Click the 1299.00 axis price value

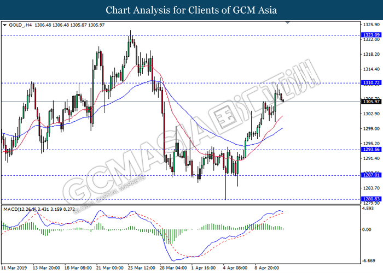pos(372,129)
